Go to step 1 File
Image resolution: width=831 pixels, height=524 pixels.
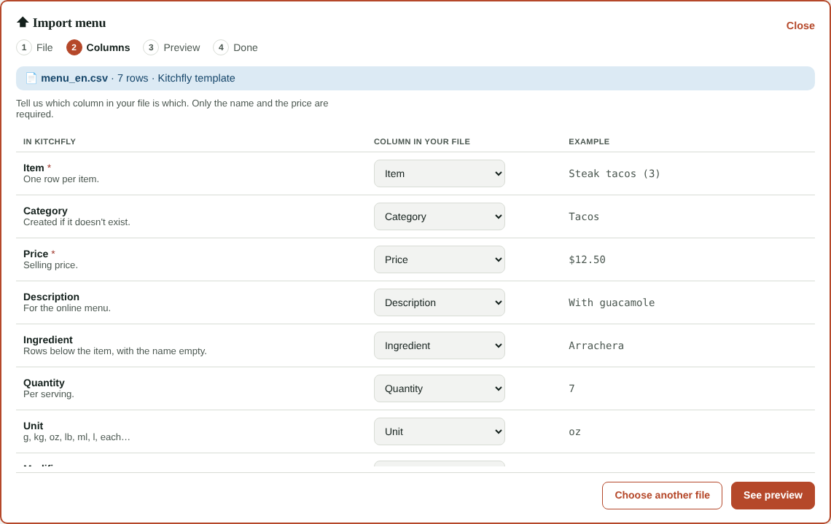click(35, 47)
